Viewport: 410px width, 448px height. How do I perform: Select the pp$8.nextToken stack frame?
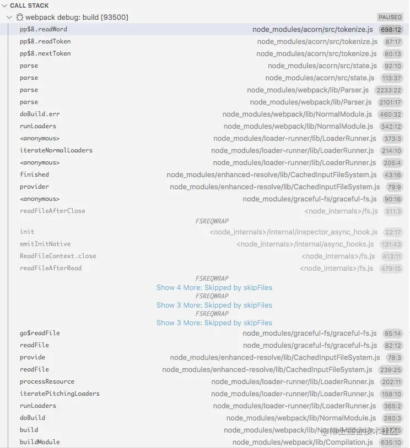(x=205, y=53)
